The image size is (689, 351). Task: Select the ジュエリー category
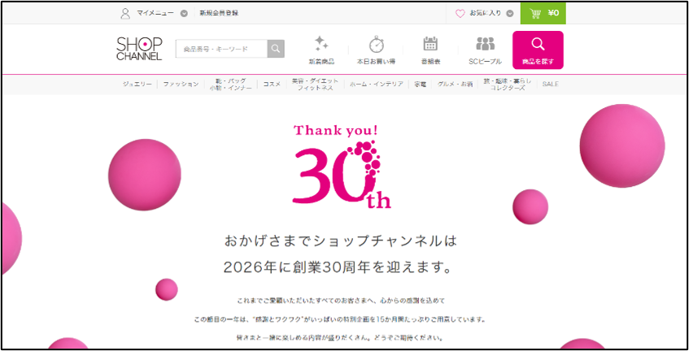tap(137, 84)
